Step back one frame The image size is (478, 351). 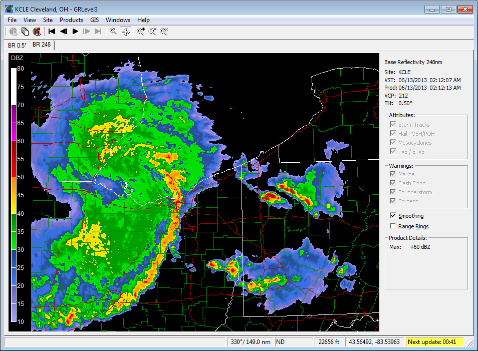64,32
